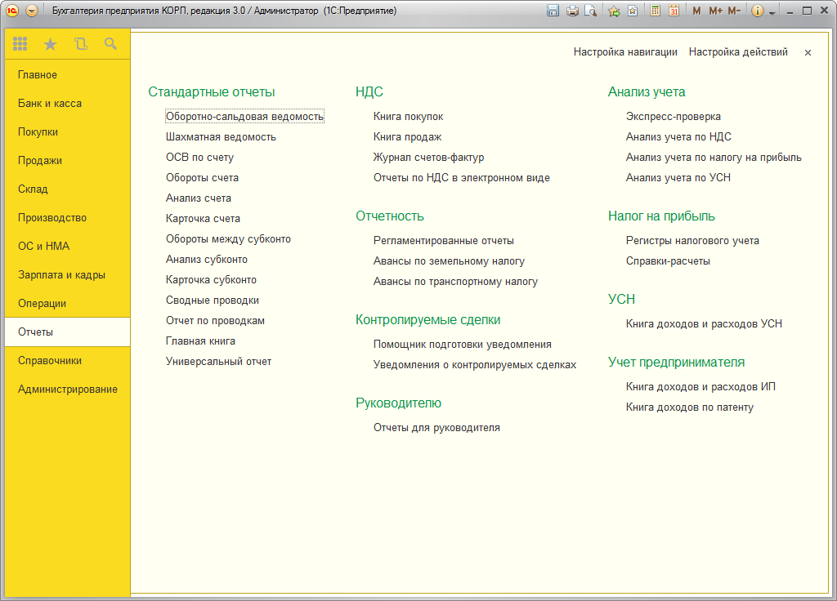This screenshot has height=601, width=837.
Task: Click the M- memory subtract button
Action: tap(734, 11)
